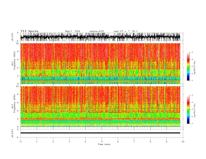Click the "6" kHz tick on ch.1 spectrogram
Viewport: 206px width, 159px height.
(x=18, y=59)
